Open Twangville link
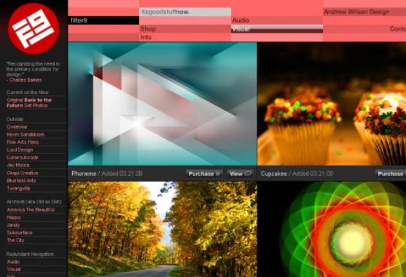 [x=19, y=188]
